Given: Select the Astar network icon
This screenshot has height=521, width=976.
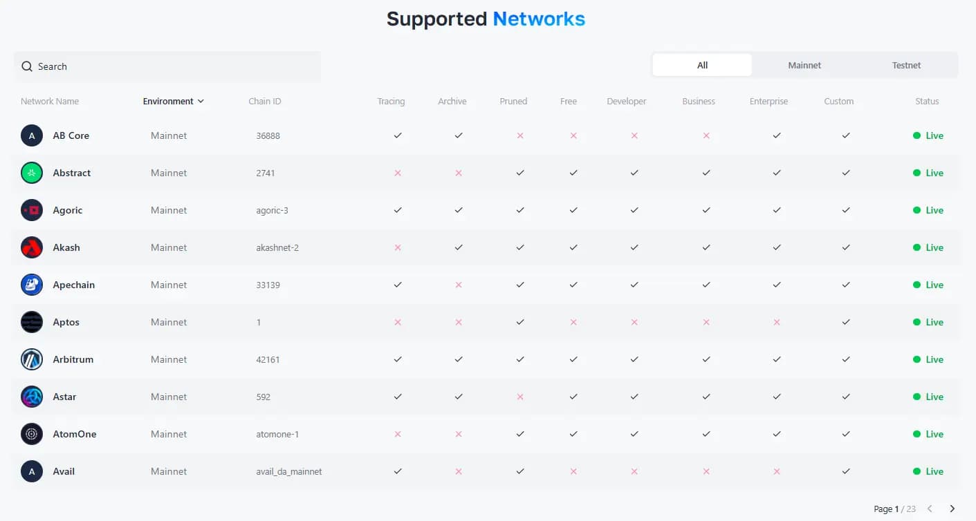Looking at the screenshot, I should click(x=31, y=397).
